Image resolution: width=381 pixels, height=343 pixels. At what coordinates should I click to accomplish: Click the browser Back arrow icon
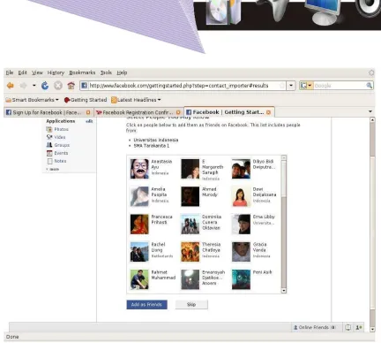pyautogui.click(x=11, y=86)
